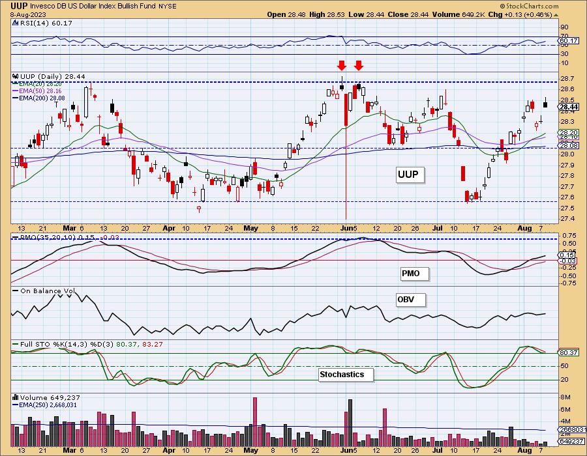Open the StockCharts.com copyright link
Screen dimensions: 587x456
coord(529,6)
